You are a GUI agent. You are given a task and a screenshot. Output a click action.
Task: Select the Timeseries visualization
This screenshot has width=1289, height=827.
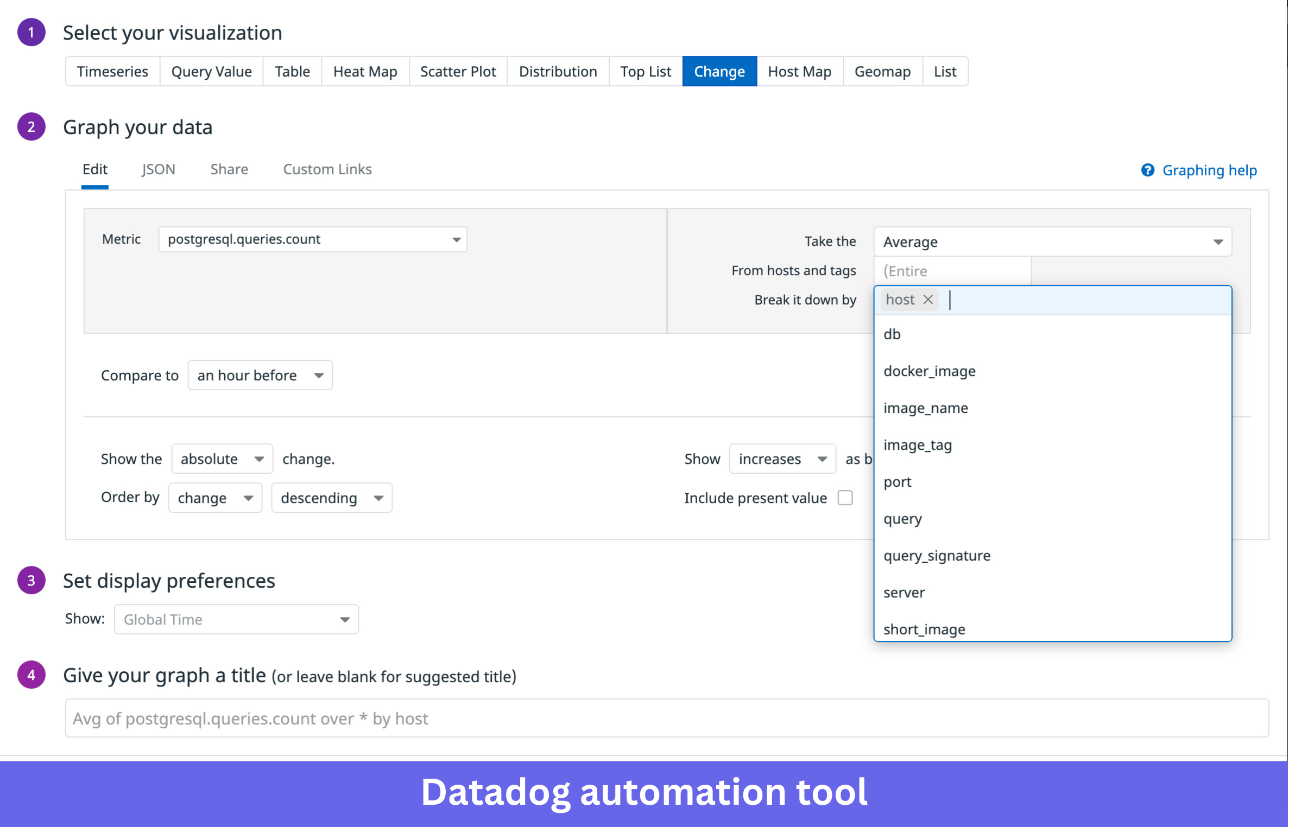(112, 72)
